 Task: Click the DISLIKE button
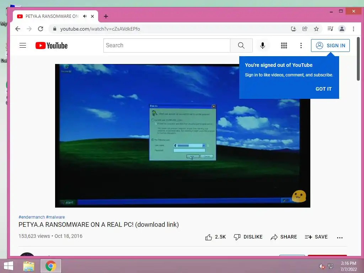[x=248, y=237]
